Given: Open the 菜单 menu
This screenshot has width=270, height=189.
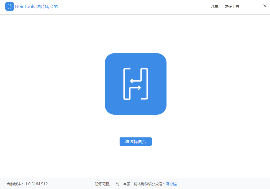Looking at the screenshot, I should click(214, 6).
